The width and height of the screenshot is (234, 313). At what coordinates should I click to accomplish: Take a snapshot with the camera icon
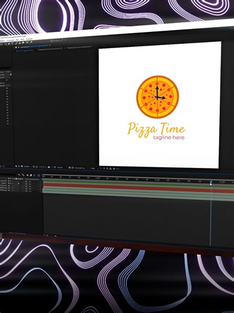click(49, 167)
